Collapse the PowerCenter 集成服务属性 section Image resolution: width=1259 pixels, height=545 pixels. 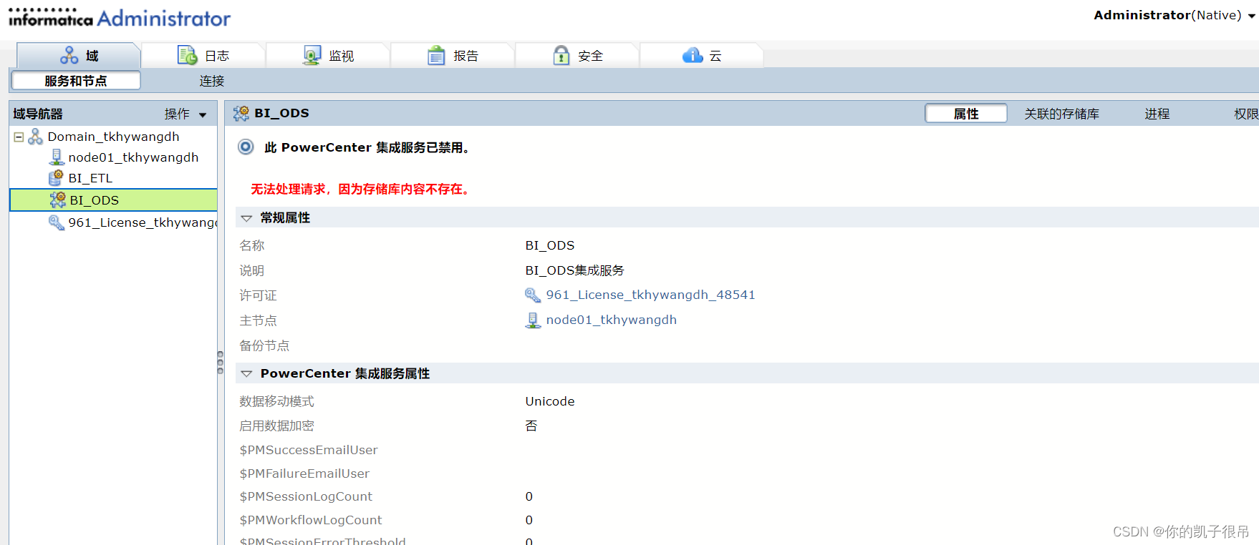click(246, 373)
